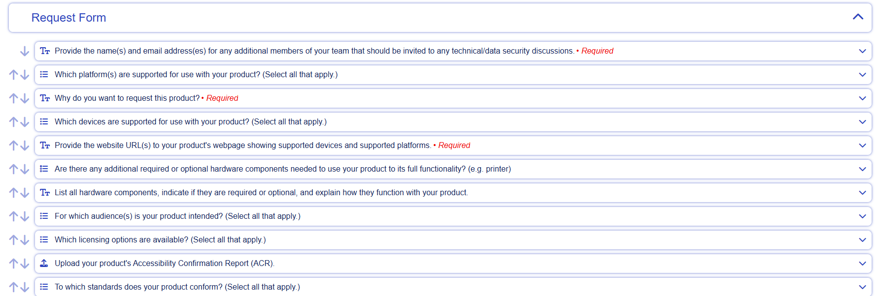Open the 'Are there any additional required' question

click(453, 169)
